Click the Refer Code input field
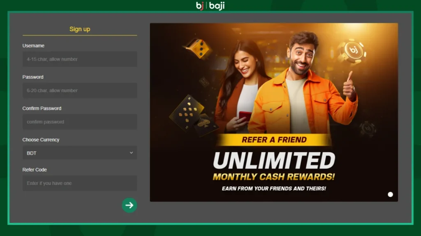The height and width of the screenshot is (236, 421). click(x=80, y=183)
